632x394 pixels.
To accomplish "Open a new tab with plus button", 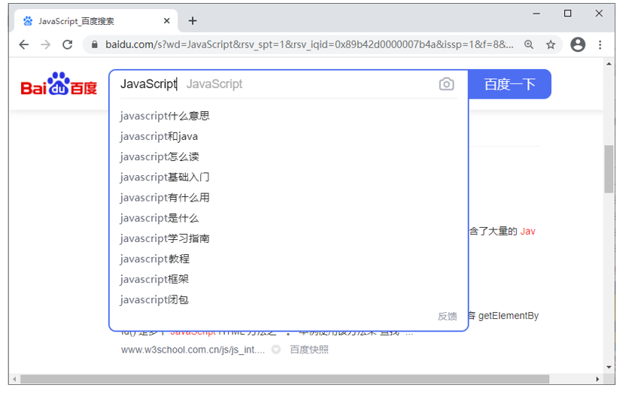I will pyautogui.click(x=193, y=21).
